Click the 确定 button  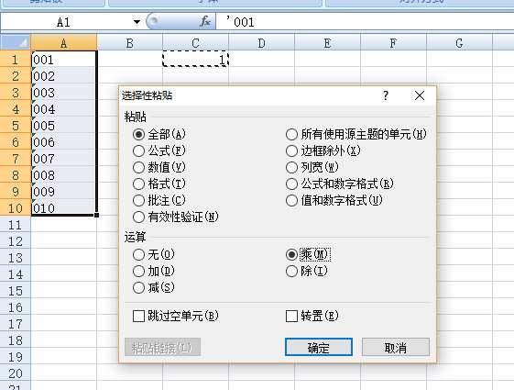click(319, 347)
